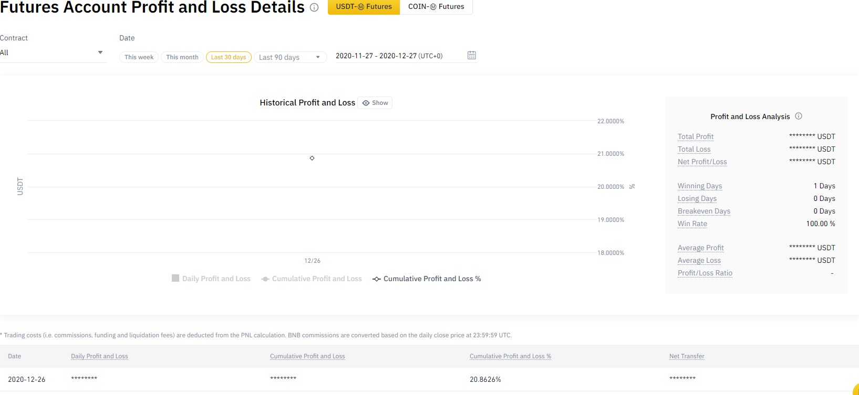Select the 2020-12-26 table row date
This screenshot has width=859, height=395.
(x=27, y=379)
